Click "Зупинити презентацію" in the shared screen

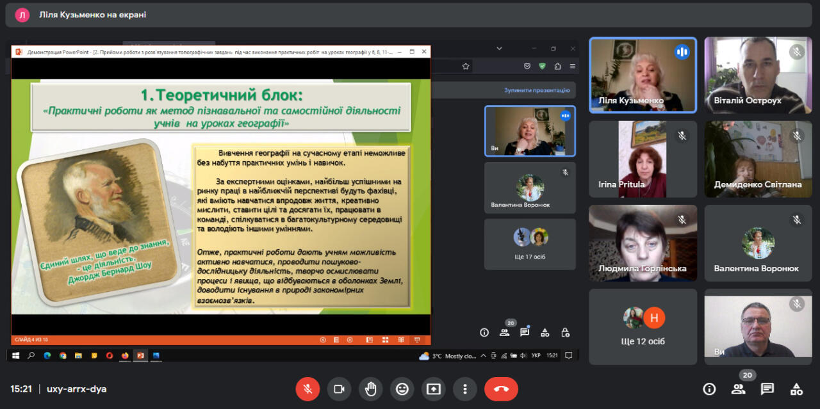click(x=536, y=90)
